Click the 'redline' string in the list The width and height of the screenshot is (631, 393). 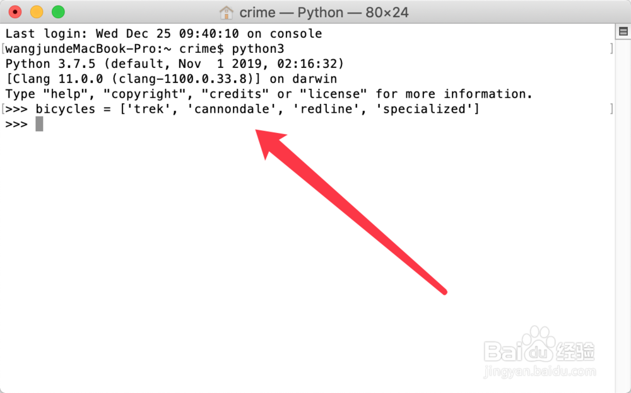(x=326, y=109)
